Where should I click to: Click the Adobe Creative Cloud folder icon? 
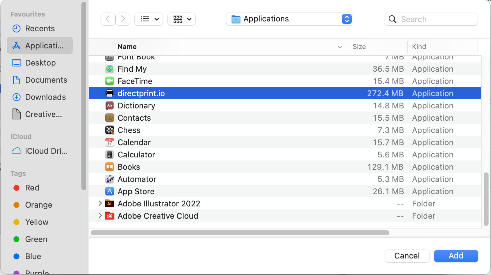[110, 216]
